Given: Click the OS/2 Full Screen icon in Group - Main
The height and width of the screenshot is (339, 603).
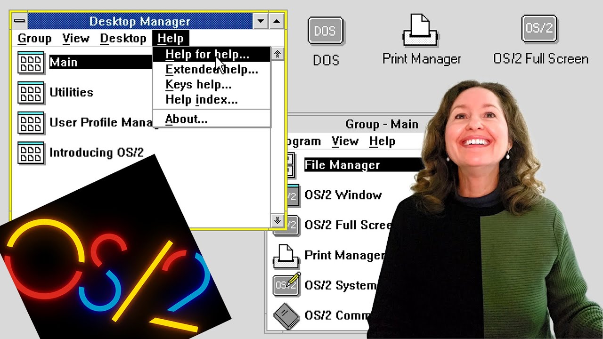Looking at the screenshot, I should tap(286, 226).
